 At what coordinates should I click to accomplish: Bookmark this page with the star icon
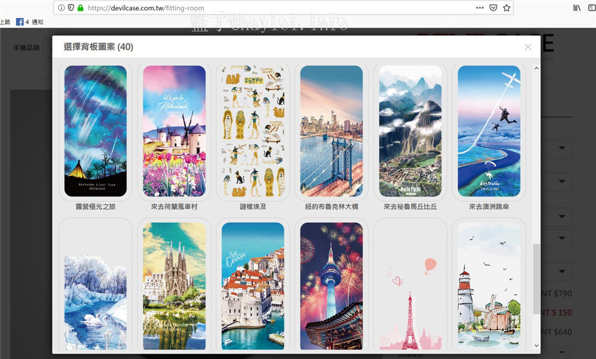[506, 8]
